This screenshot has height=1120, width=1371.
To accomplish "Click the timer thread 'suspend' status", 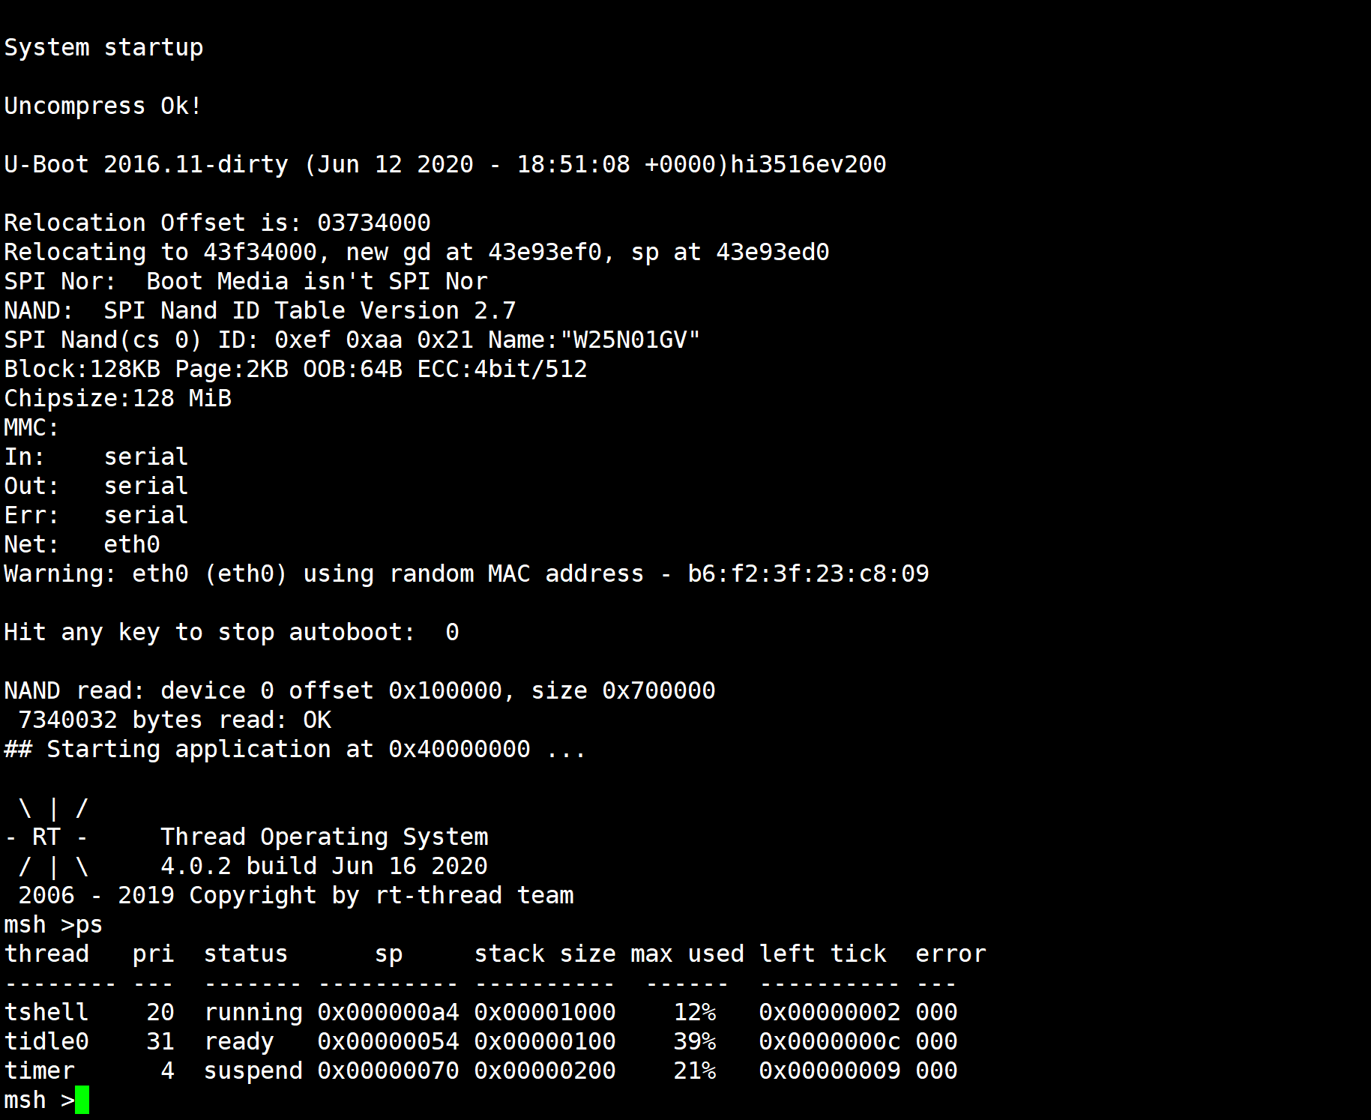I will [253, 1071].
